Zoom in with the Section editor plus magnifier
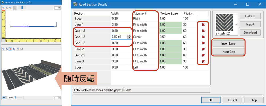The width and height of the screenshot is (266, 106). pyautogui.click(x=3, y=8)
